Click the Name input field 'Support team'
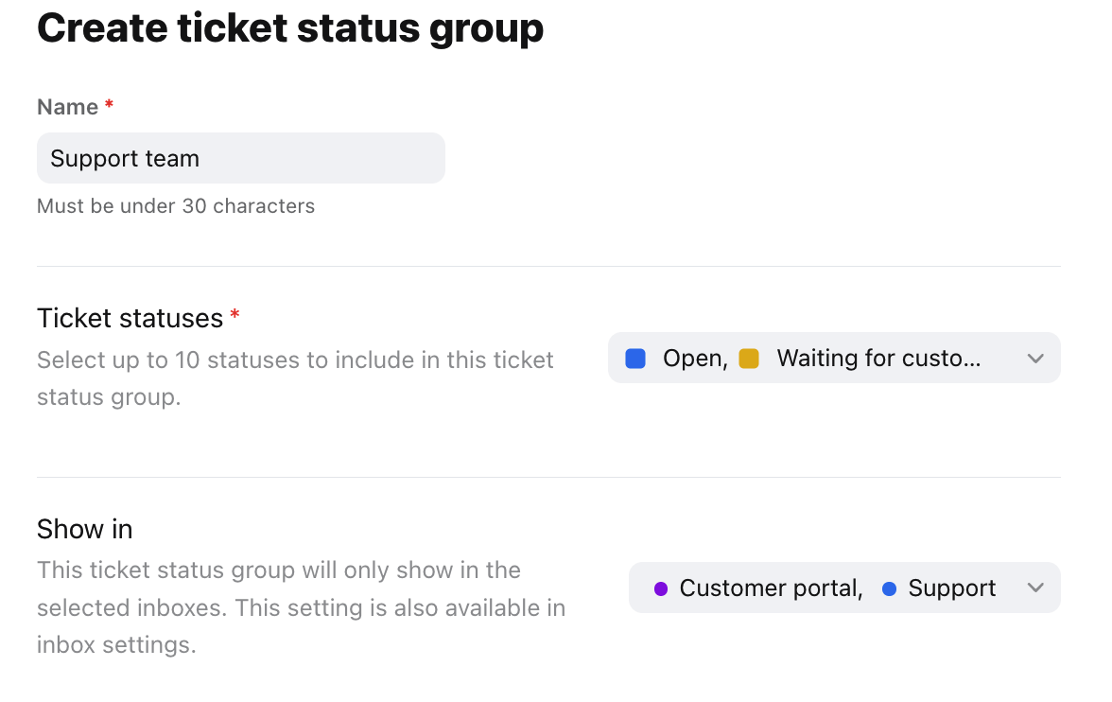This screenshot has height=702, width=1112. 240,158
